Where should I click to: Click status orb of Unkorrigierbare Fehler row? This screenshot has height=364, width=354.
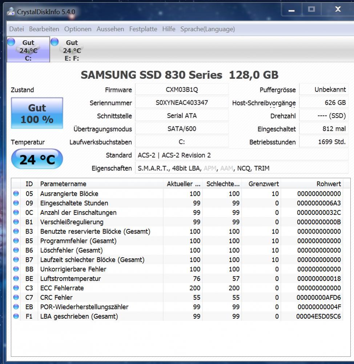coord(16,269)
